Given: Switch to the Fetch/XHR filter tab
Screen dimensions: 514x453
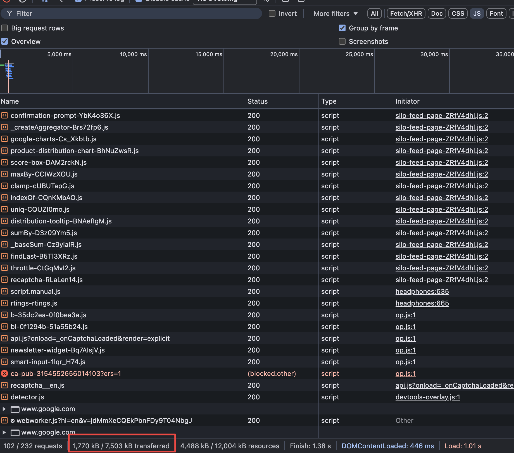Looking at the screenshot, I should click(x=406, y=13).
